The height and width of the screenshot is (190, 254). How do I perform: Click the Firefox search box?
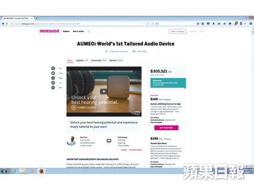pyautogui.click(x=173, y=24)
